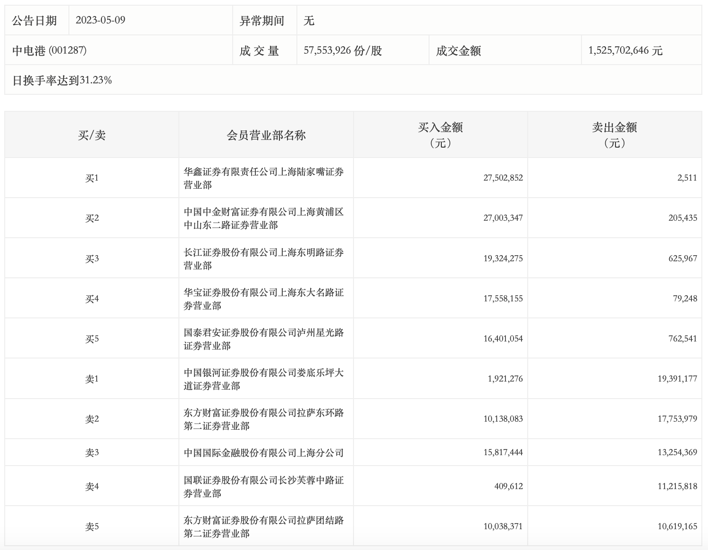
Task: Select the stock name 中电港 (001287)
Action: coord(50,50)
